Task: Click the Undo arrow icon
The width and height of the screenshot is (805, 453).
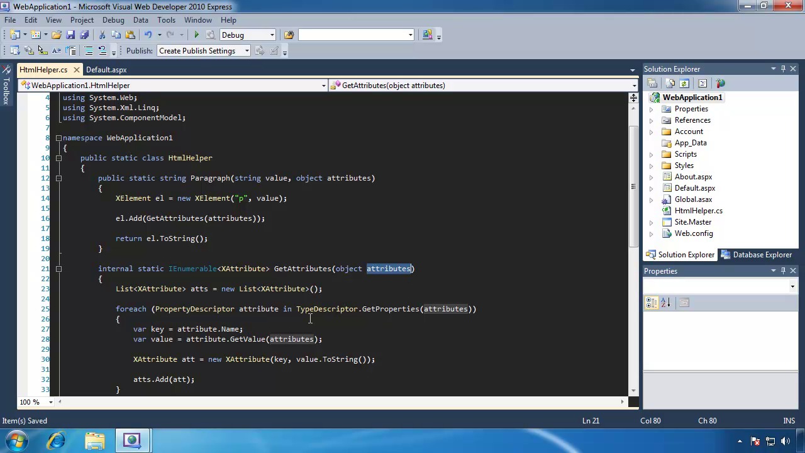Action: coord(148,35)
